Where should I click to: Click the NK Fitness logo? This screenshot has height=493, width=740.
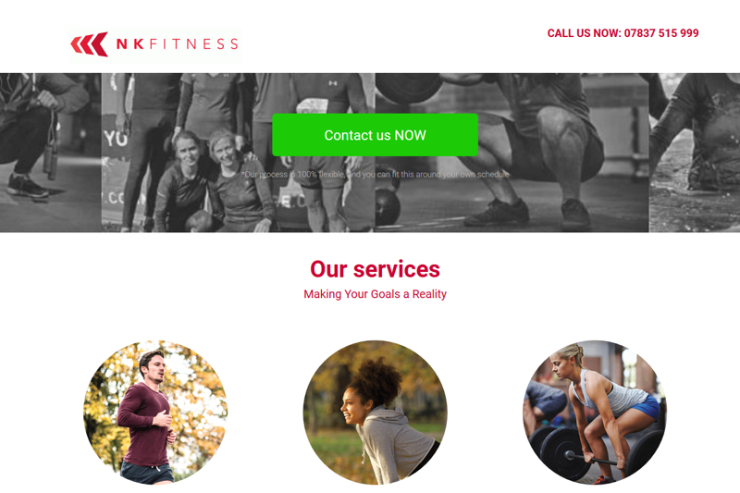pos(155,44)
